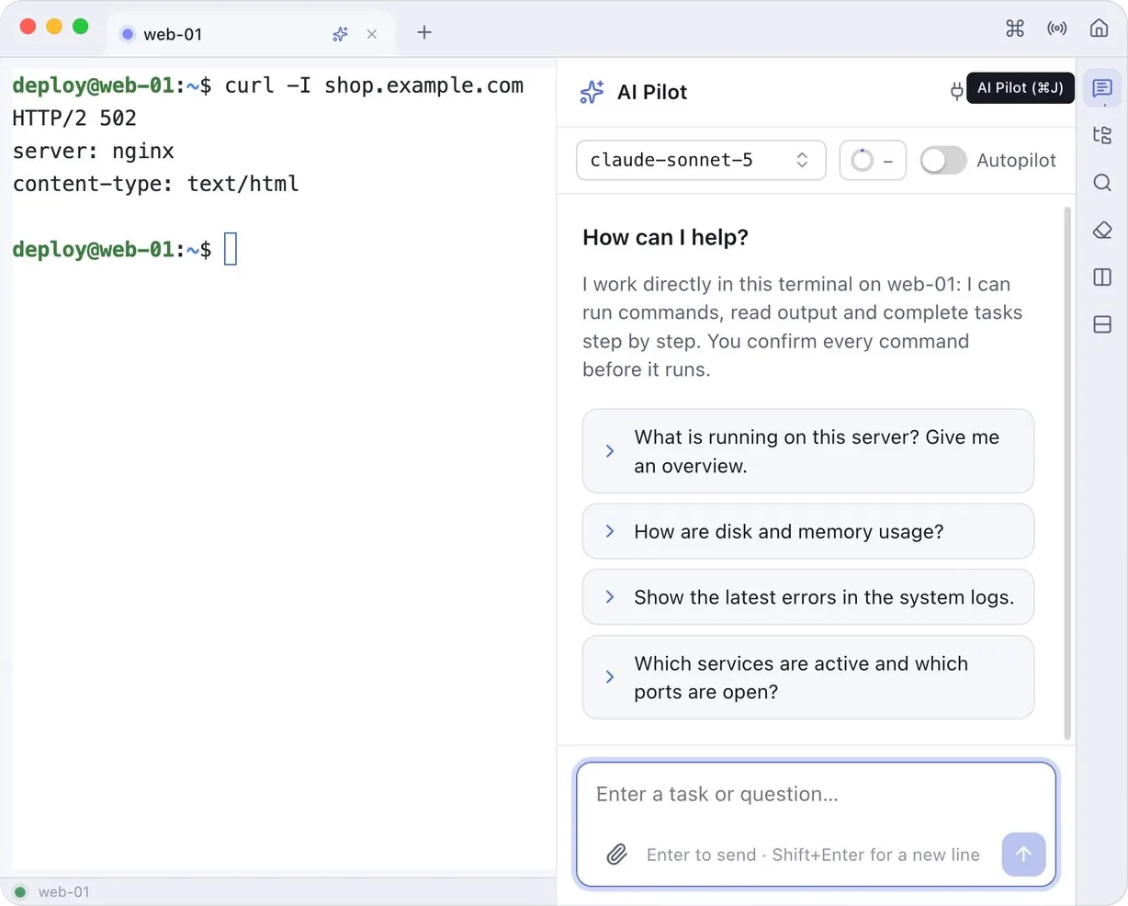The width and height of the screenshot is (1128, 906).
Task: Expand the chevron on 'What is running' card
Action: pyautogui.click(x=610, y=451)
